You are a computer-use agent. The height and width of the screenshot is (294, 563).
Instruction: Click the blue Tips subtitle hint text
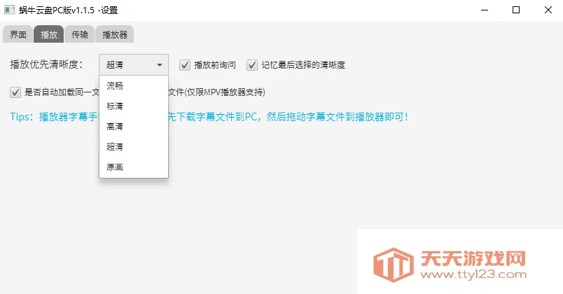coord(209,116)
